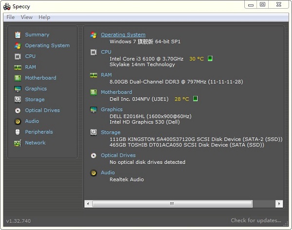Click the Motherboard icon in summary panel
The height and width of the screenshot is (230, 292).
tap(93, 92)
